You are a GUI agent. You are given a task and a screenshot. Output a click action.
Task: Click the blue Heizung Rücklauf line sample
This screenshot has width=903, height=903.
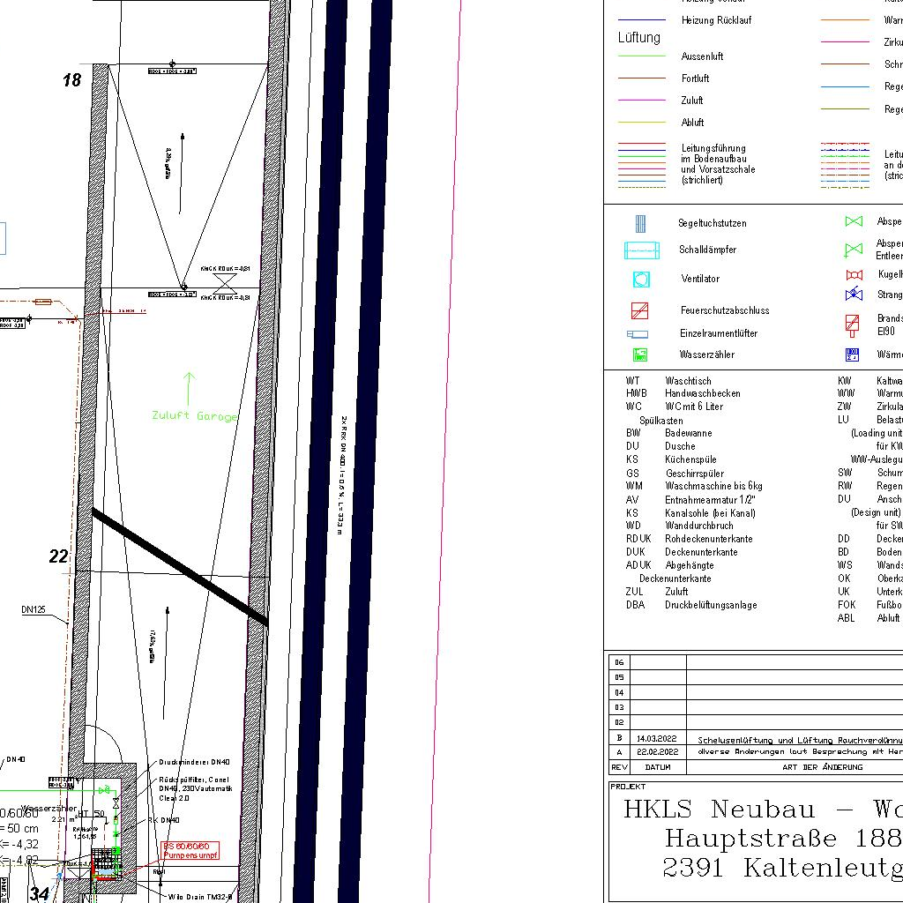coord(641,20)
